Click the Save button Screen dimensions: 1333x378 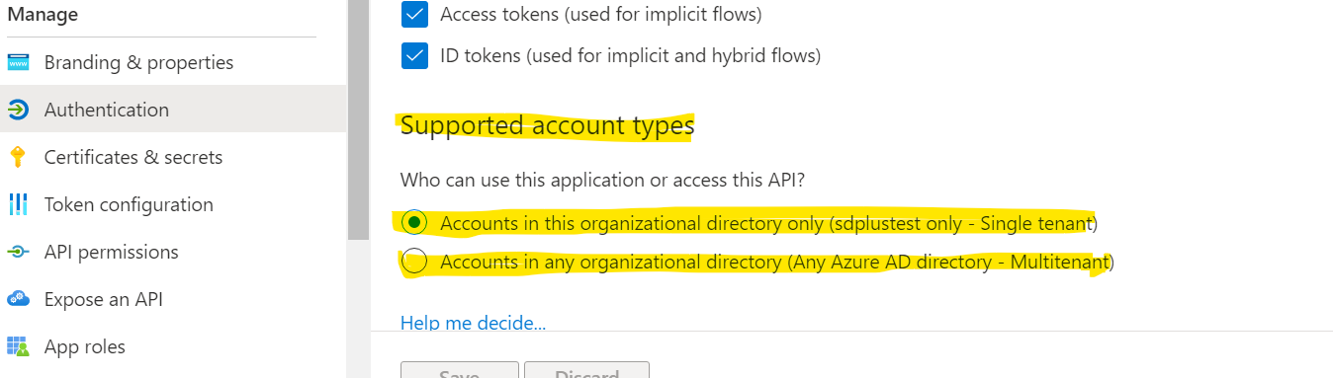pyautogui.click(x=459, y=371)
